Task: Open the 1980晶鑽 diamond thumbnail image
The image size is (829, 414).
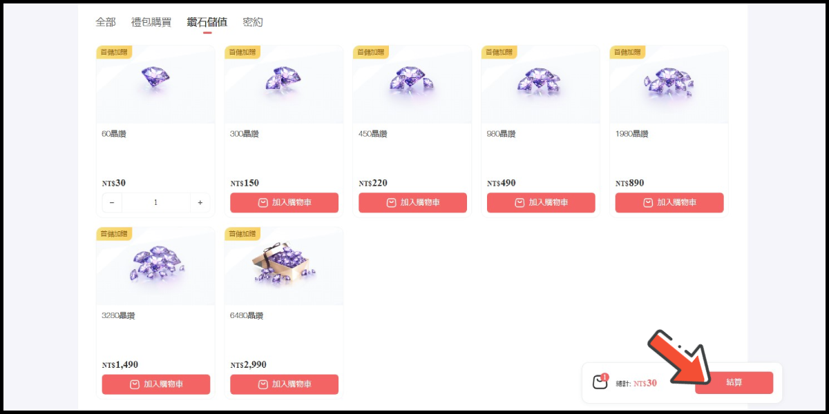Action: 669,85
